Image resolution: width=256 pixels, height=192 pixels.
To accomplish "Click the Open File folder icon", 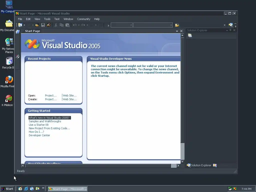I will (x=37, y=25).
